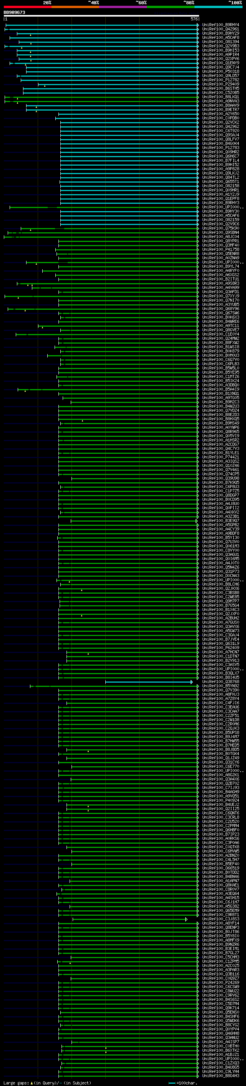Select the UniRef100_B5YN92 label
246x1086 pixels.
coord(220,686)
